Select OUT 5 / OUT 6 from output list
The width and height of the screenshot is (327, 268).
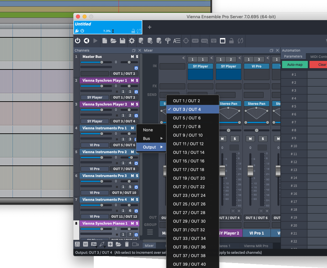coord(193,118)
